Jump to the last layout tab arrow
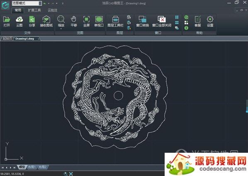This screenshot has width=248, height=176. [x=15, y=167]
